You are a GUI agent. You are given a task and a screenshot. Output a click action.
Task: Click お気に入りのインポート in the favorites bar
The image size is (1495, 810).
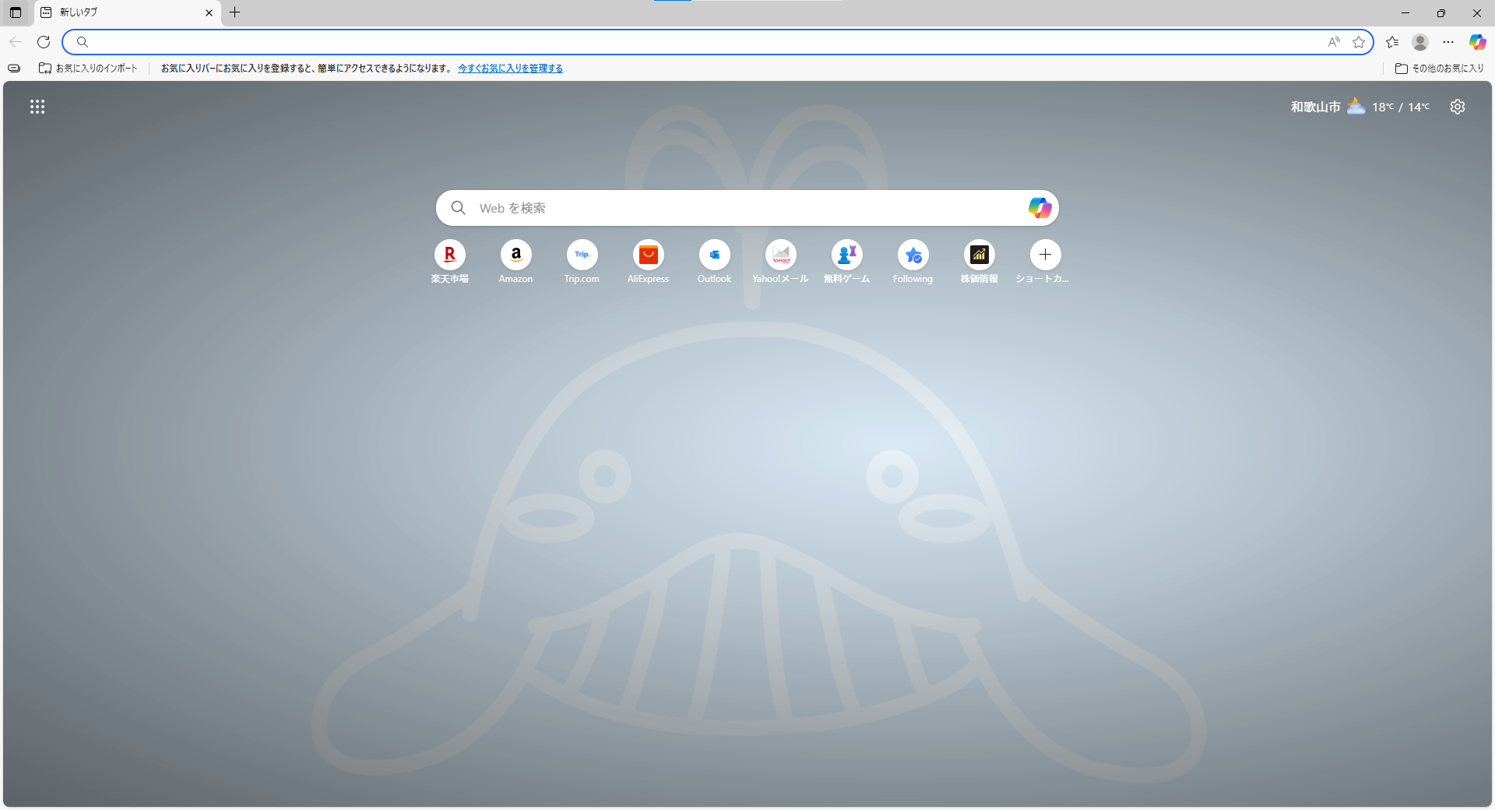pyautogui.click(x=88, y=69)
